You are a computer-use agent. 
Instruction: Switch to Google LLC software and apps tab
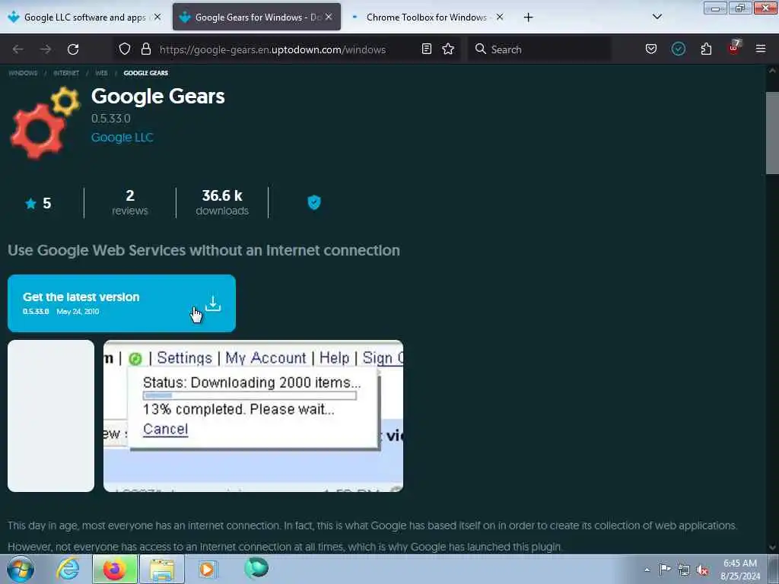(x=85, y=17)
